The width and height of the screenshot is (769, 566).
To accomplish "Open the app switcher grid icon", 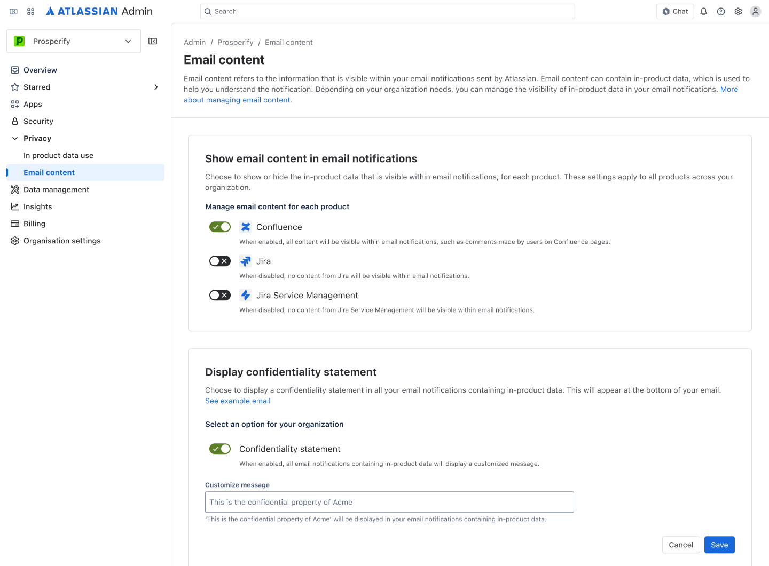I will click(31, 11).
